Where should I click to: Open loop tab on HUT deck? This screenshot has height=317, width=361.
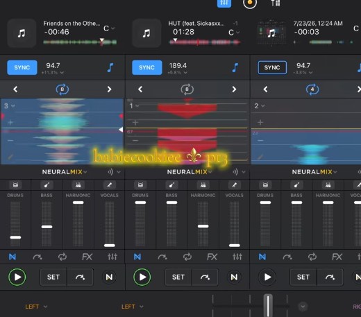(187, 257)
